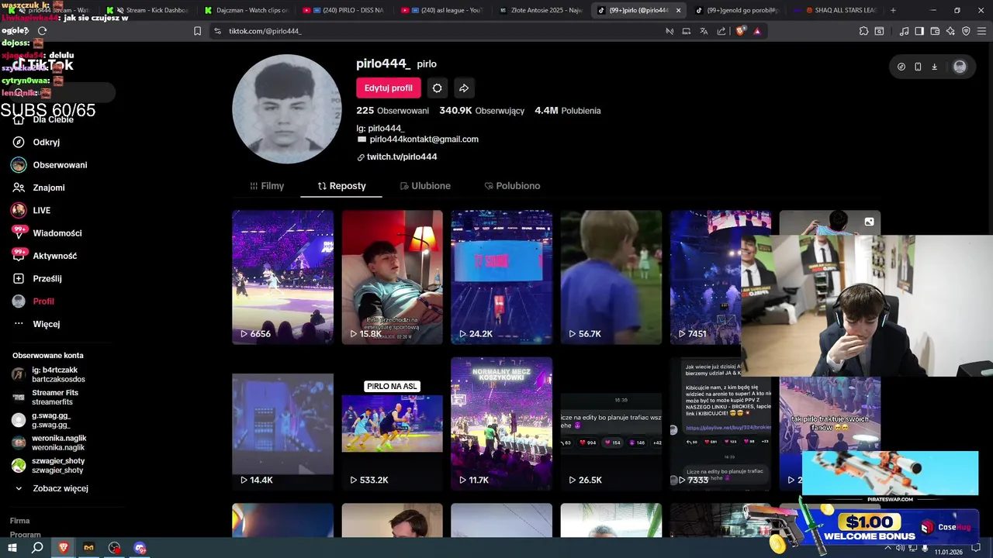Image resolution: width=993 pixels, height=558 pixels.
Task: Open Więcej menu in sidebar
Action: click(36, 324)
